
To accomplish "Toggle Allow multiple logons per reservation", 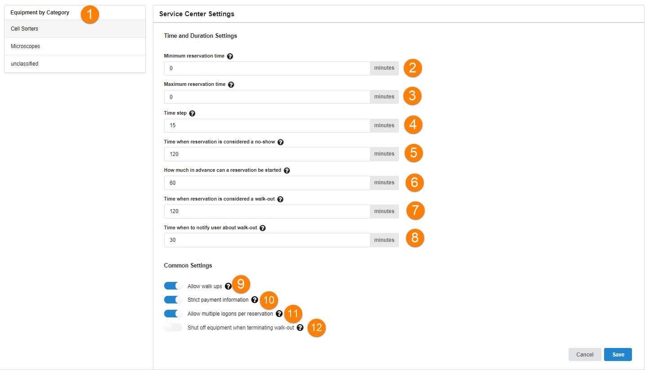I will coord(173,314).
